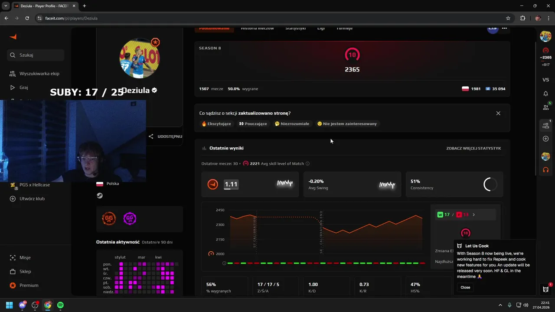Viewport: 555px width, 312px height.
Task: Switch to the Ligi tab
Action: 321,28
